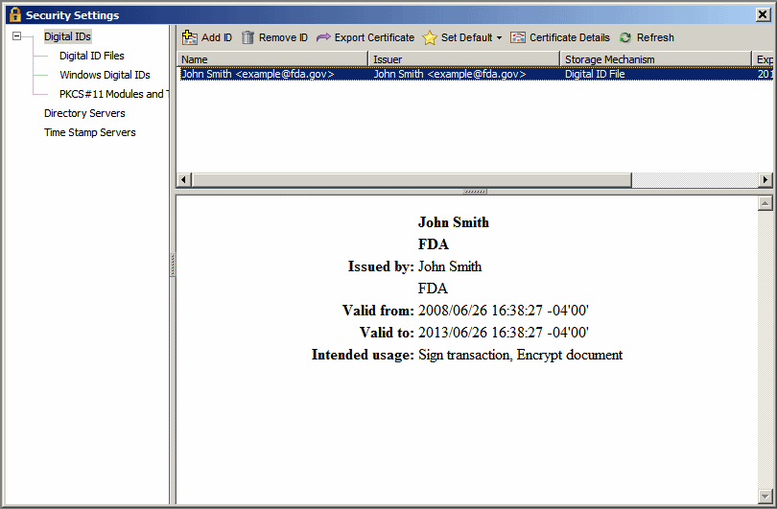Screen dimensions: 777x509
Task: Click the Certificate Details icon
Action: (x=518, y=37)
